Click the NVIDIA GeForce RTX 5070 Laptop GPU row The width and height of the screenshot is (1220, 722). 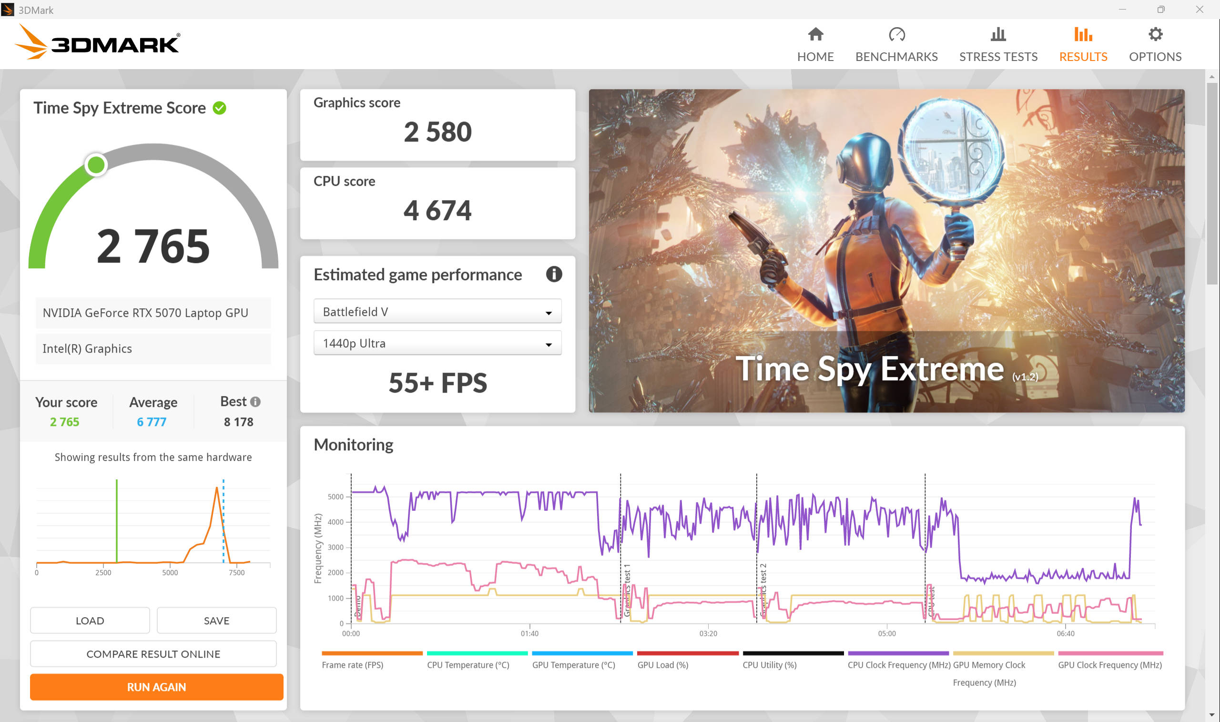click(153, 312)
